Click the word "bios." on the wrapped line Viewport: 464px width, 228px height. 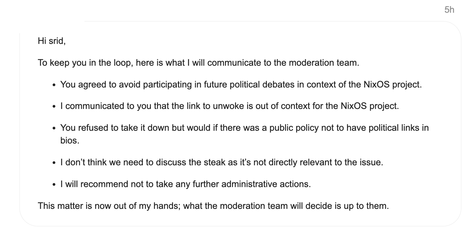click(x=70, y=141)
